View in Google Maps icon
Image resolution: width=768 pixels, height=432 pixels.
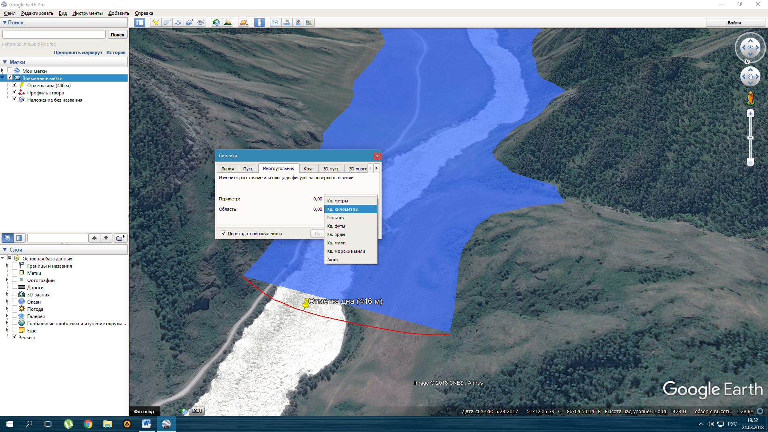pyautogui.click(x=309, y=22)
